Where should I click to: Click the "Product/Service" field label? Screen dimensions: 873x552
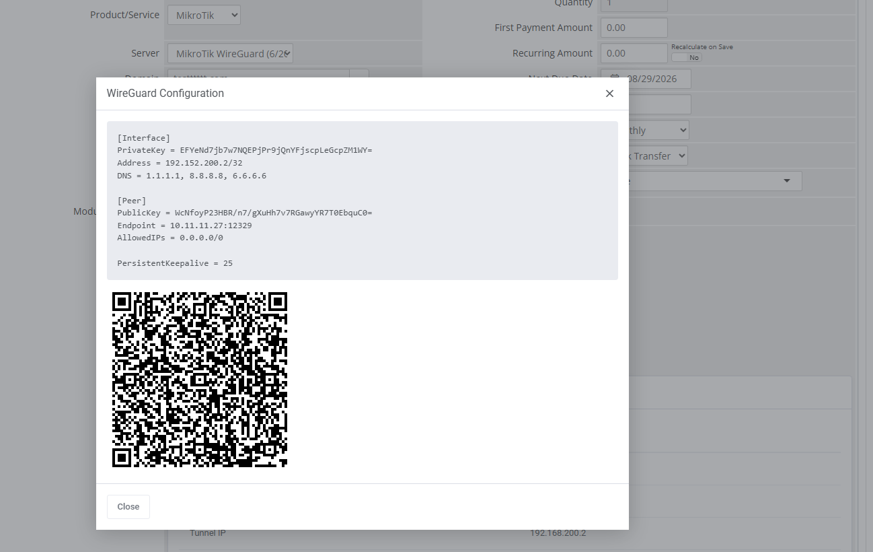coord(125,15)
